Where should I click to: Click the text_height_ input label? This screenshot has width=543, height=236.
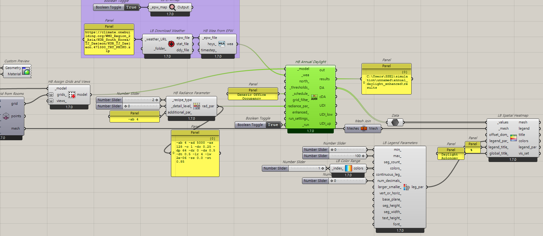click(392, 218)
